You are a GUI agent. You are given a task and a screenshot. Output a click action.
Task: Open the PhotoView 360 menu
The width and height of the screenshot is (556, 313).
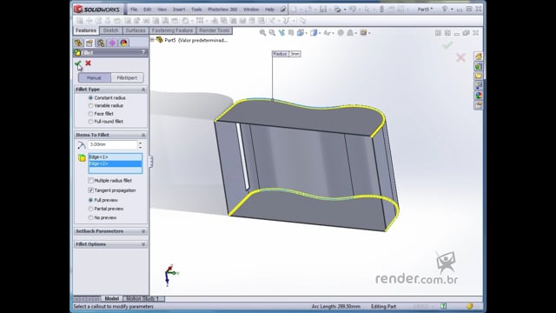pos(222,10)
